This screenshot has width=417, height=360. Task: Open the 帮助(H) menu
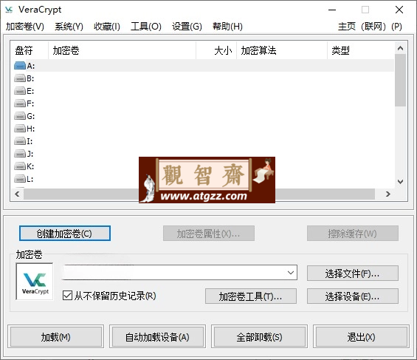(x=227, y=27)
